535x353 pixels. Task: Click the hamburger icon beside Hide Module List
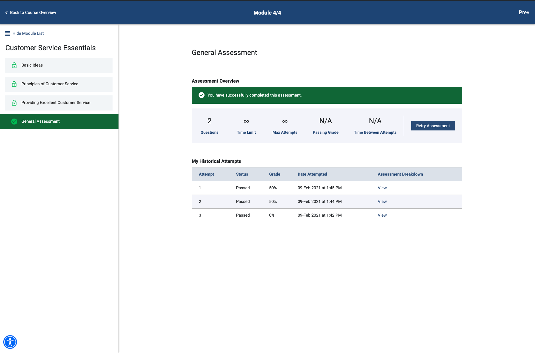(7, 33)
